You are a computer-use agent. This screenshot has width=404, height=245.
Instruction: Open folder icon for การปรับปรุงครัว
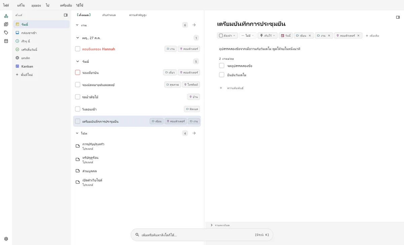[x=78, y=146]
